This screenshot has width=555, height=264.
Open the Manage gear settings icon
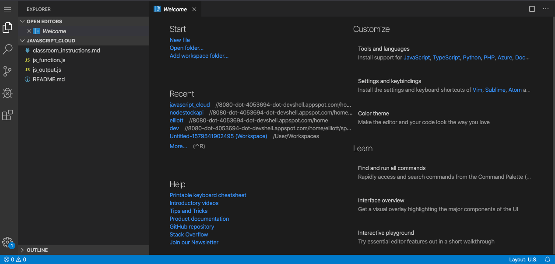[x=7, y=243]
